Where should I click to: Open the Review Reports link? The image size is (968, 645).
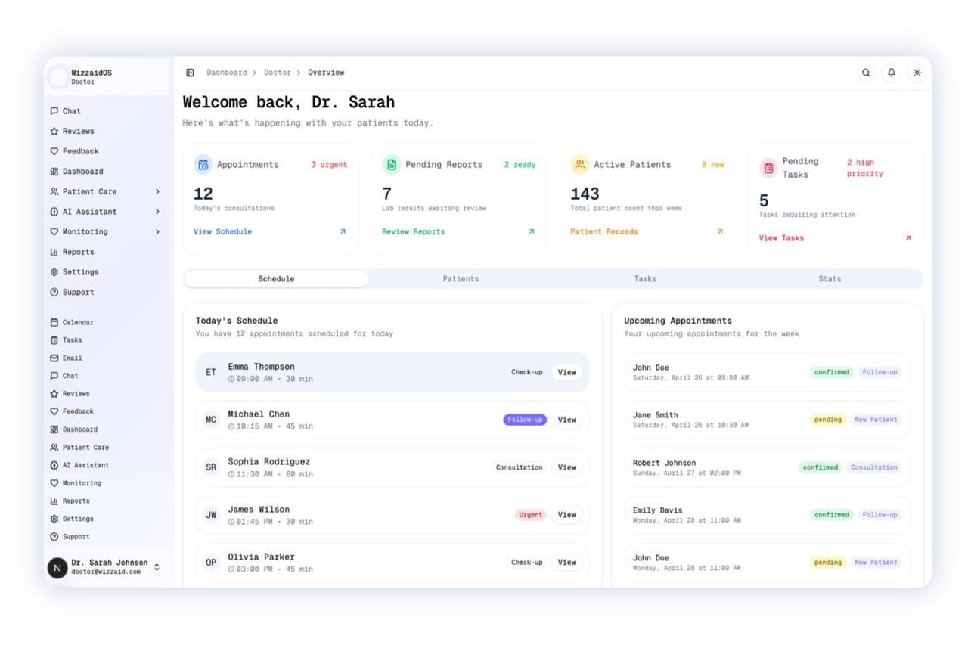pos(412,231)
